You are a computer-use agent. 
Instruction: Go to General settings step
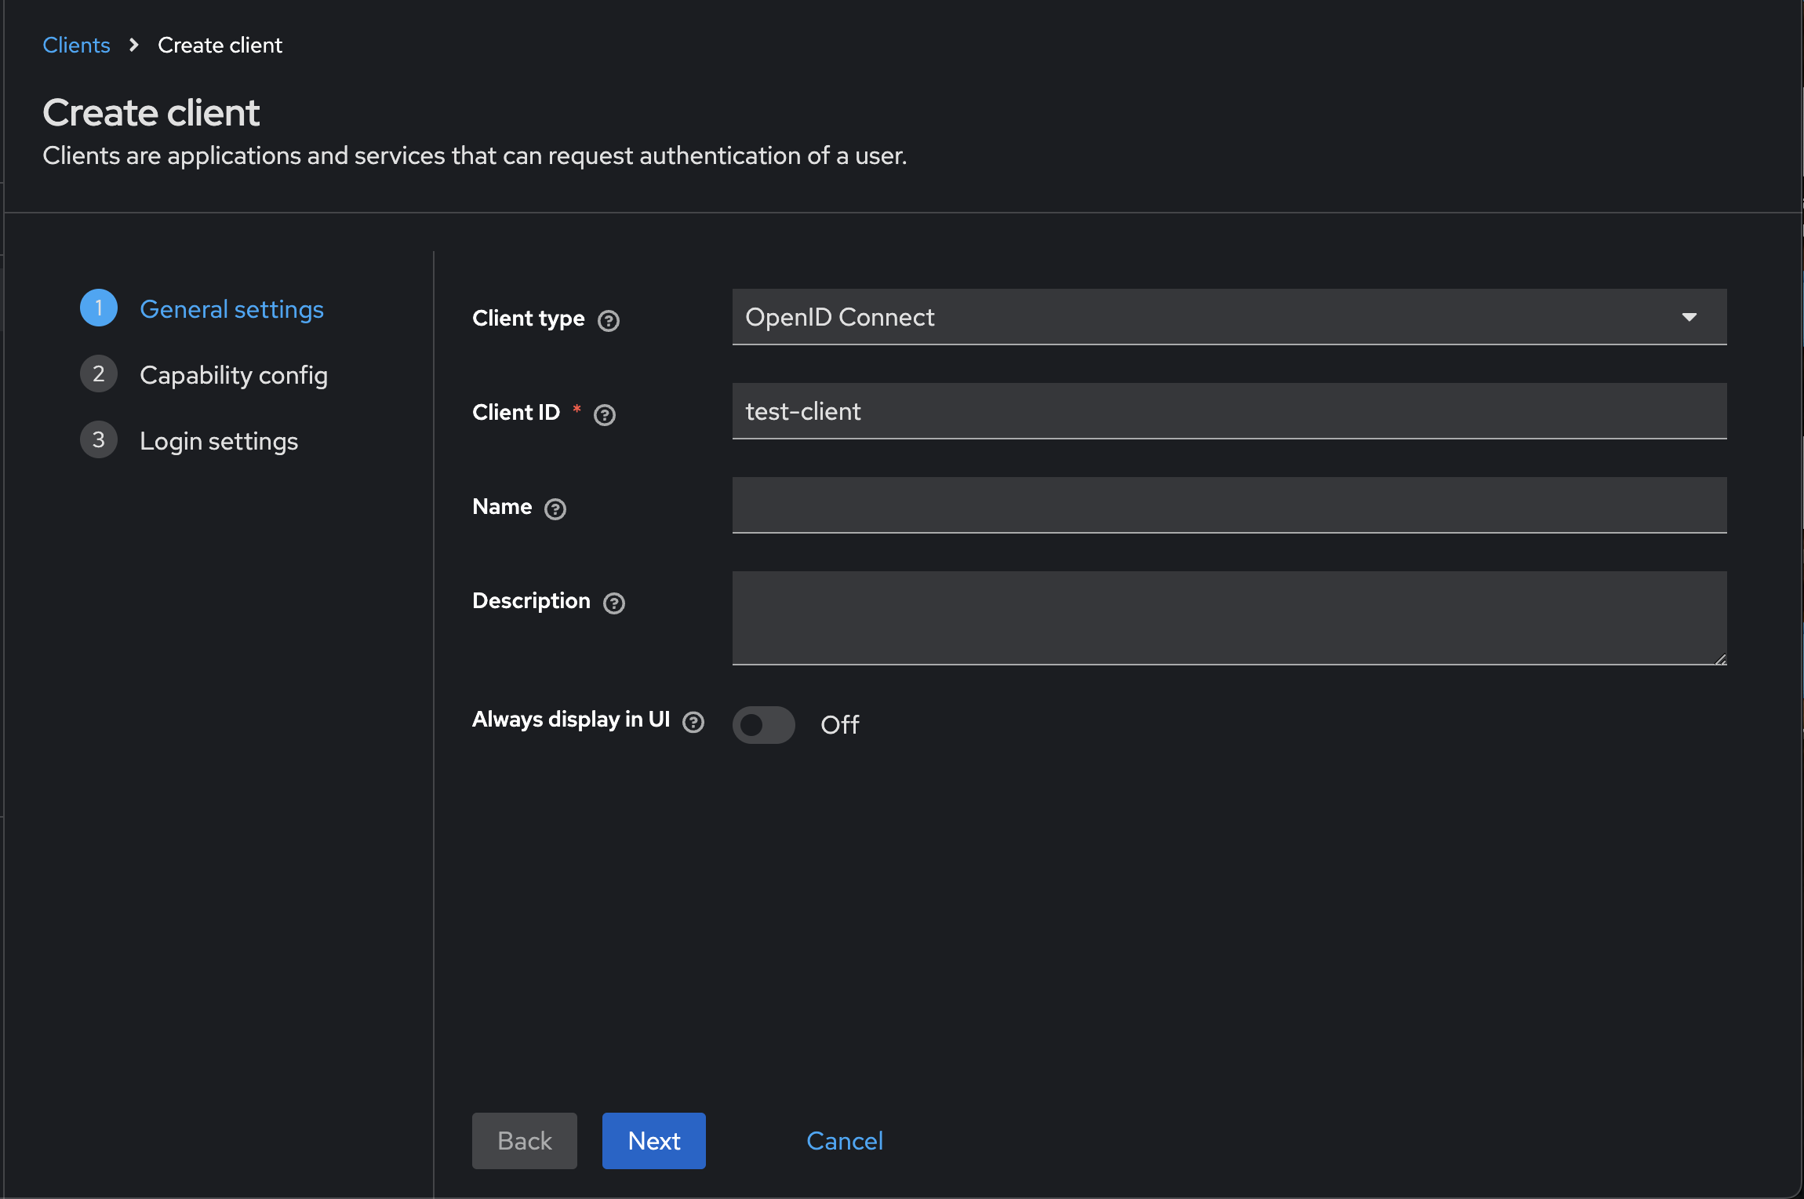coord(231,309)
